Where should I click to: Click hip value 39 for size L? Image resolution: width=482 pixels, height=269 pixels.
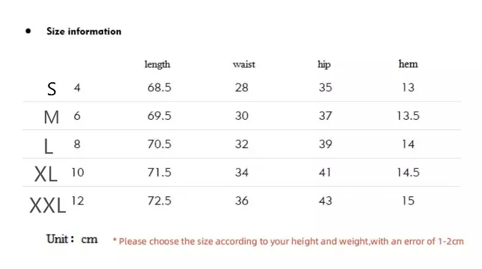325,144
